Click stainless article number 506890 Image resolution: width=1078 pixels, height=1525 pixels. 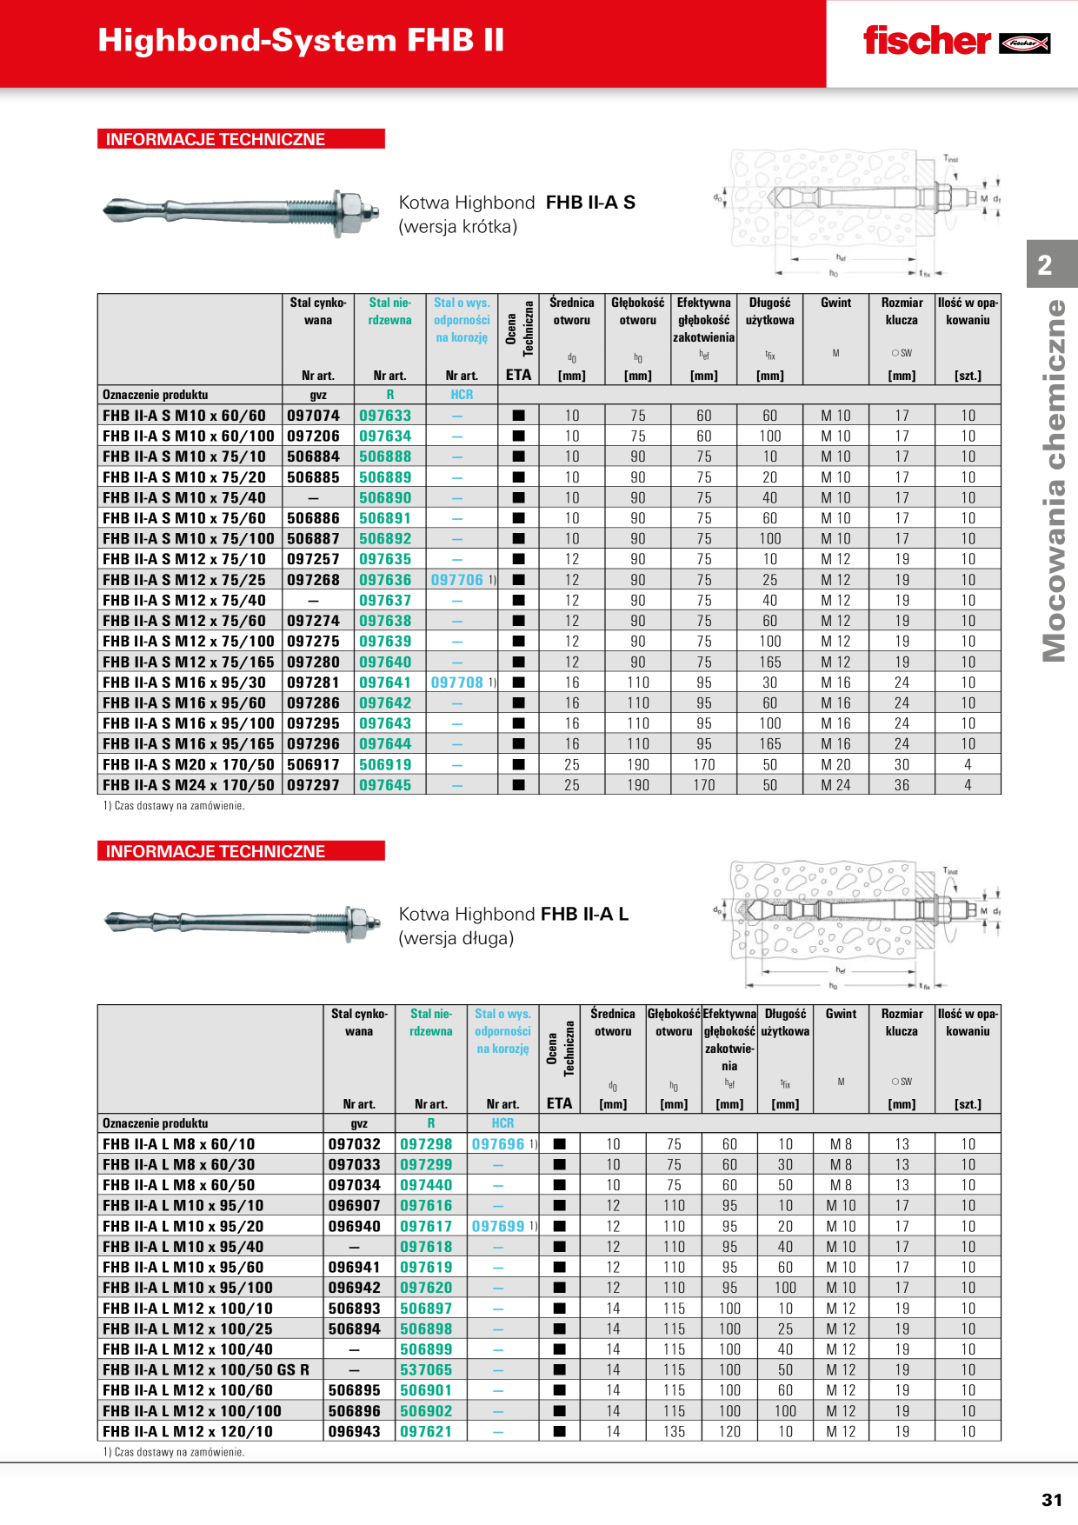[386, 497]
